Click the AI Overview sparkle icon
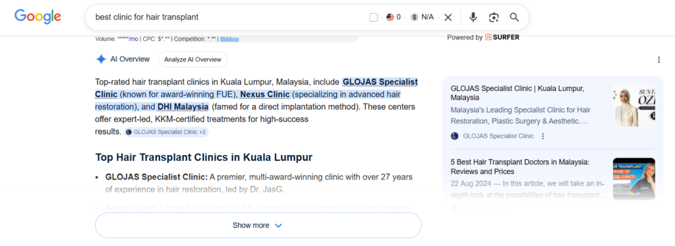Screen dimensions: 675x246 coord(101,59)
